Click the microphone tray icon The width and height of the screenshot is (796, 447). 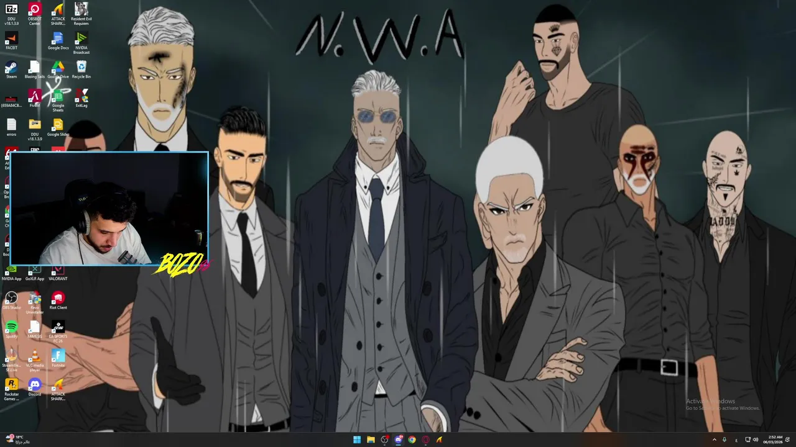tap(724, 440)
